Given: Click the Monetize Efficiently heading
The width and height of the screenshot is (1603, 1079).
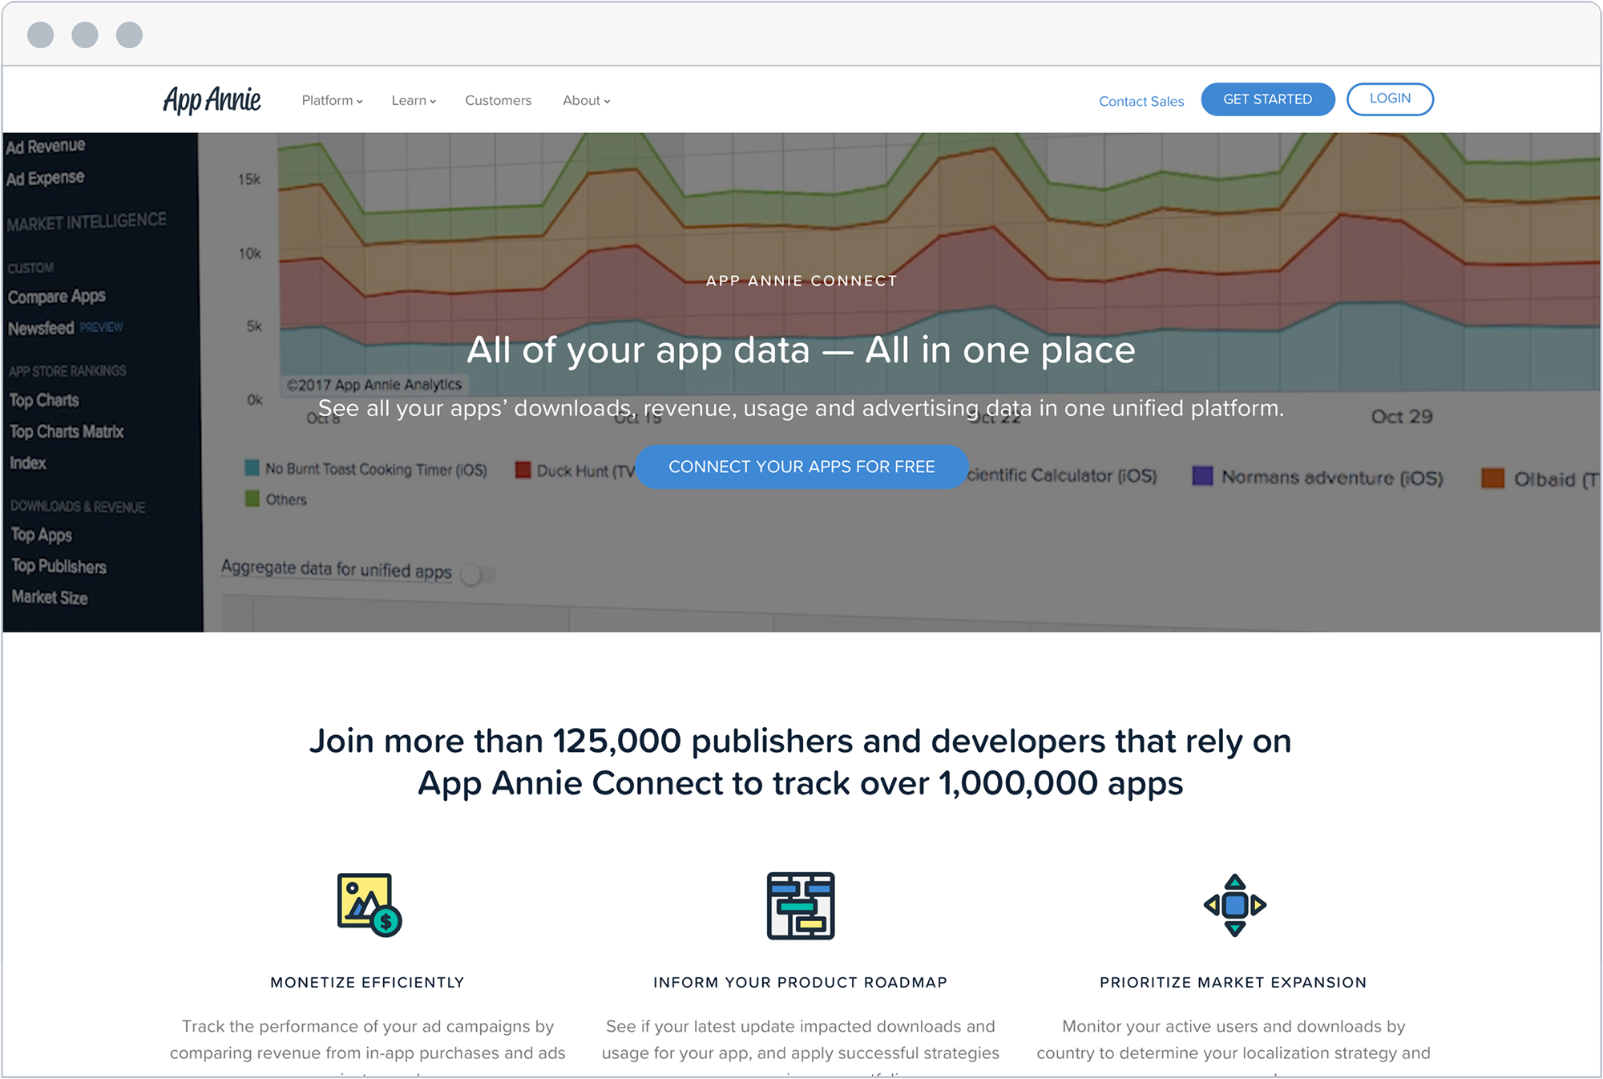Looking at the screenshot, I should point(367,982).
